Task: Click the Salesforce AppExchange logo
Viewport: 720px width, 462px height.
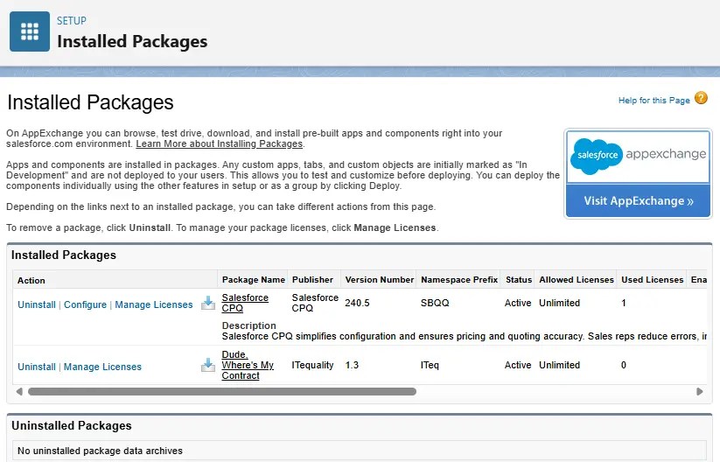Action: (638, 157)
